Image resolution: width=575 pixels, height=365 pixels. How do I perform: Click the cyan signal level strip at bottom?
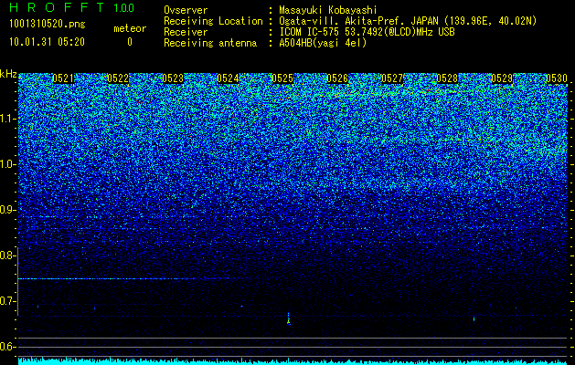click(x=293, y=361)
